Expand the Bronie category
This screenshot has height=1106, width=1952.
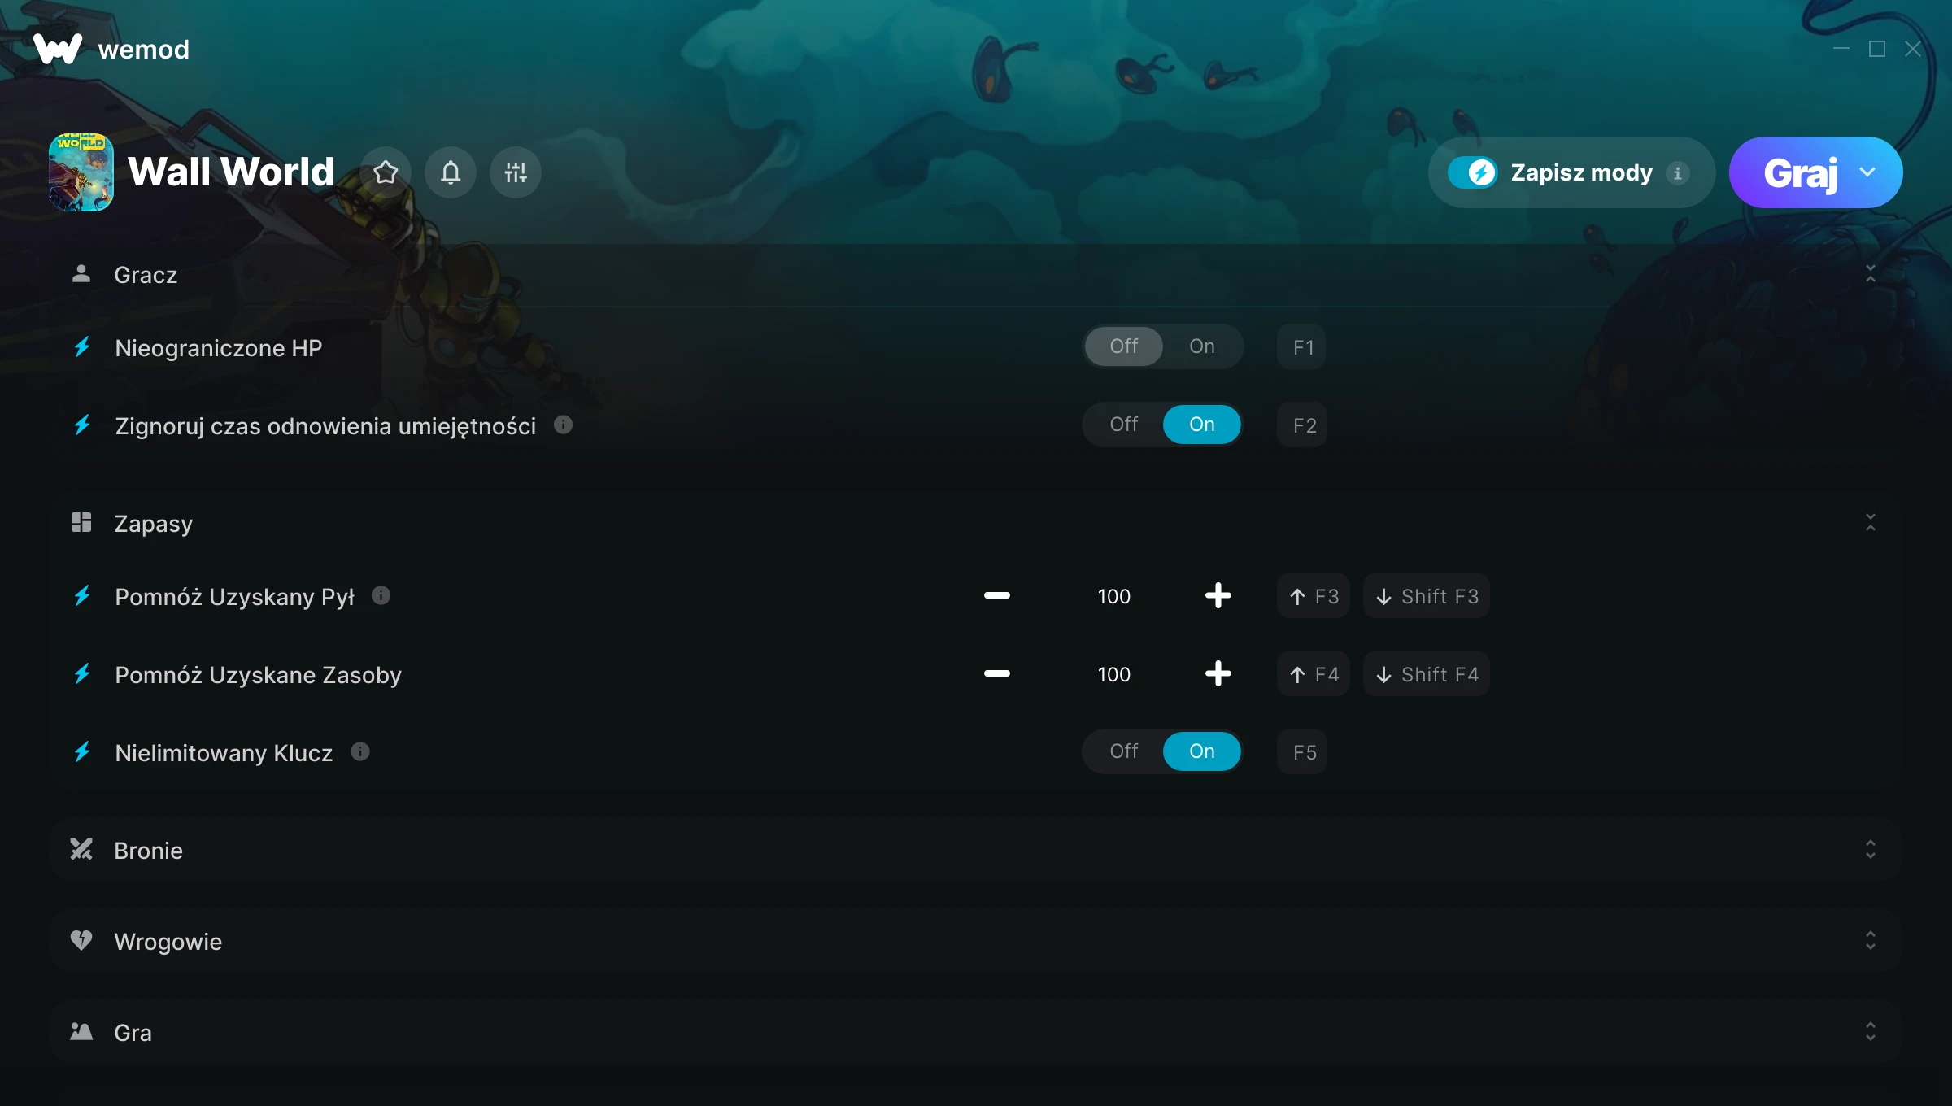[976, 850]
